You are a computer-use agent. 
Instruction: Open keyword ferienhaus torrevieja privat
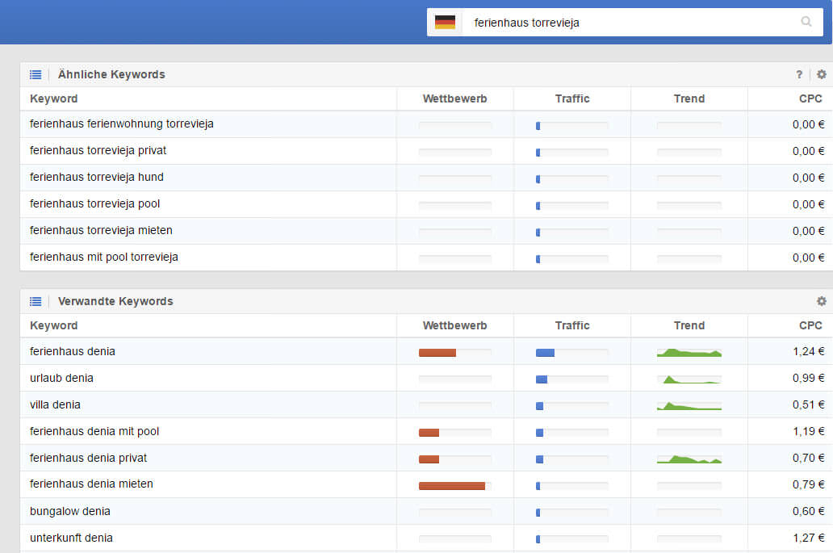tap(98, 150)
